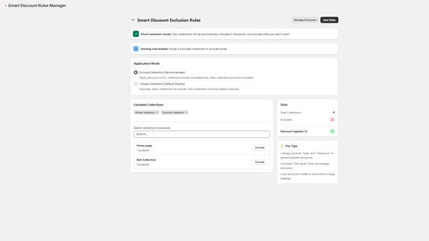Click the Excluded count badge showing 2
Viewport: 429px width, 241px height.
pos(332,119)
